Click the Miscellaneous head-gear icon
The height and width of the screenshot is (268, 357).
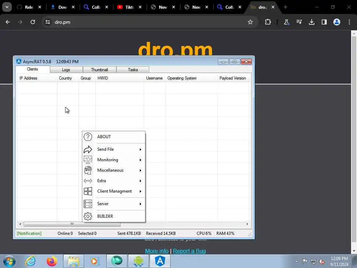[88, 170]
